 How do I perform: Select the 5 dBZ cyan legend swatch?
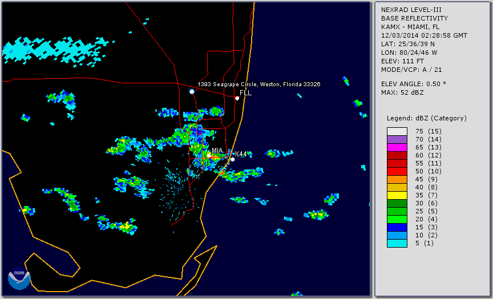[x=397, y=243]
